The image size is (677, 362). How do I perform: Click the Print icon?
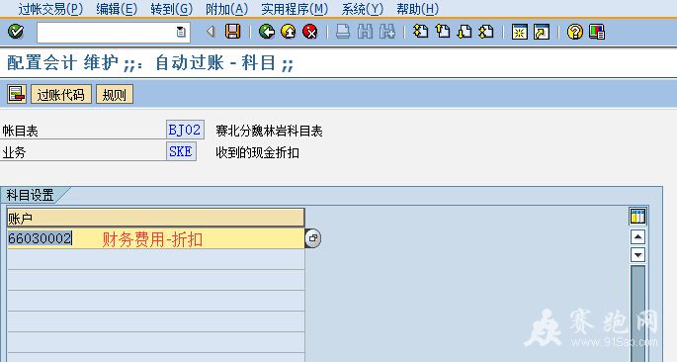click(x=343, y=32)
